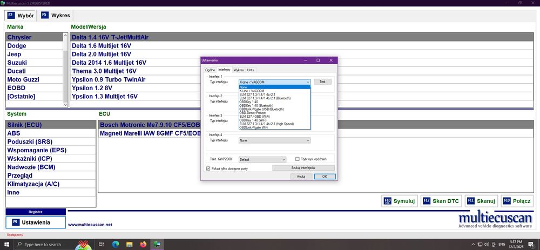Choose the ELM 327 / OBD (WiFi) option

[x=274, y=117]
